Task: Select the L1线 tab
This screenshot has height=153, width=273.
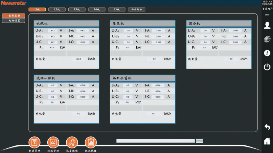Action: [37, 9]
